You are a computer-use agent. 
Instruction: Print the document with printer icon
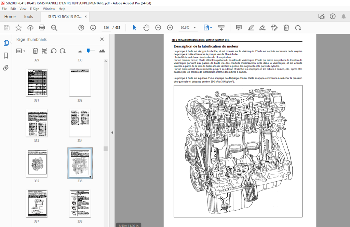(x=42, y=28)
